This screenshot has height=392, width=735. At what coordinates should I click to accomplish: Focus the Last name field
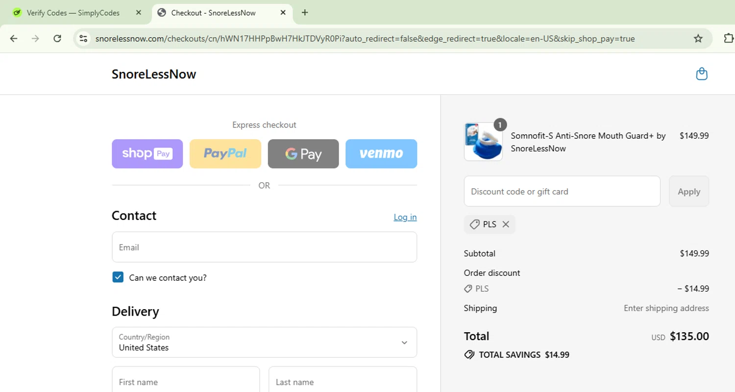click(343, 381)
